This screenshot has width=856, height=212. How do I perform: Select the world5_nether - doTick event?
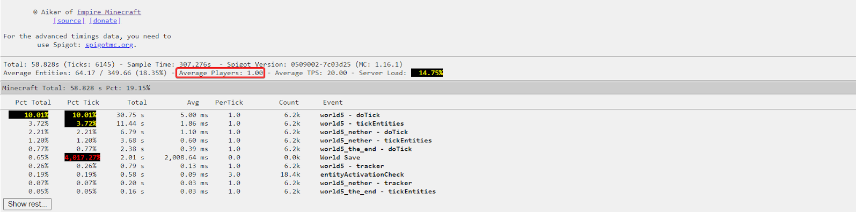[364, 132]
